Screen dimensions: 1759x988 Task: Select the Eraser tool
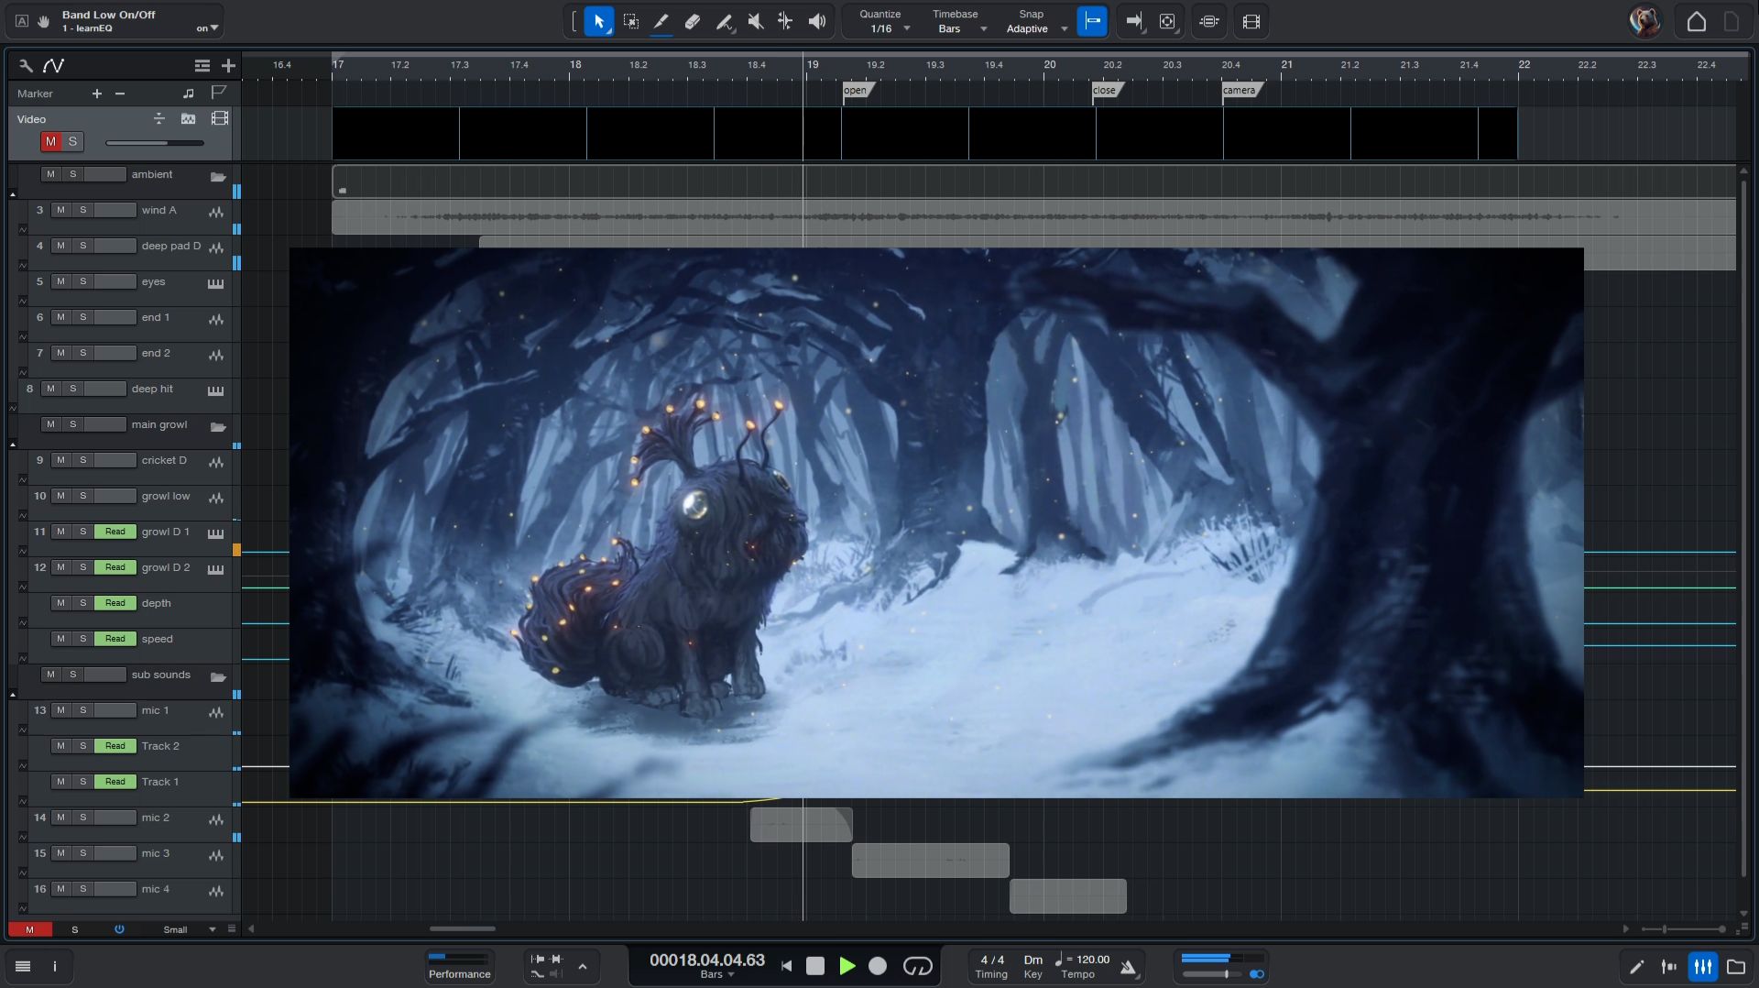[693, 21]
